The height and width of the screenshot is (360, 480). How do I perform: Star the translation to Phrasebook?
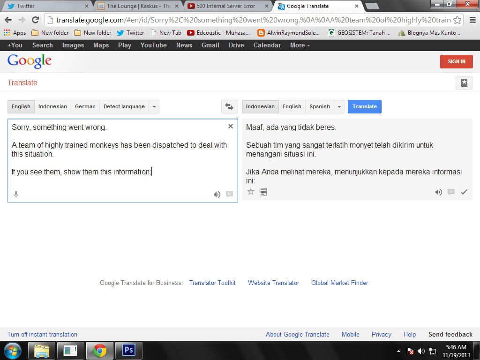tap(251, 192)
